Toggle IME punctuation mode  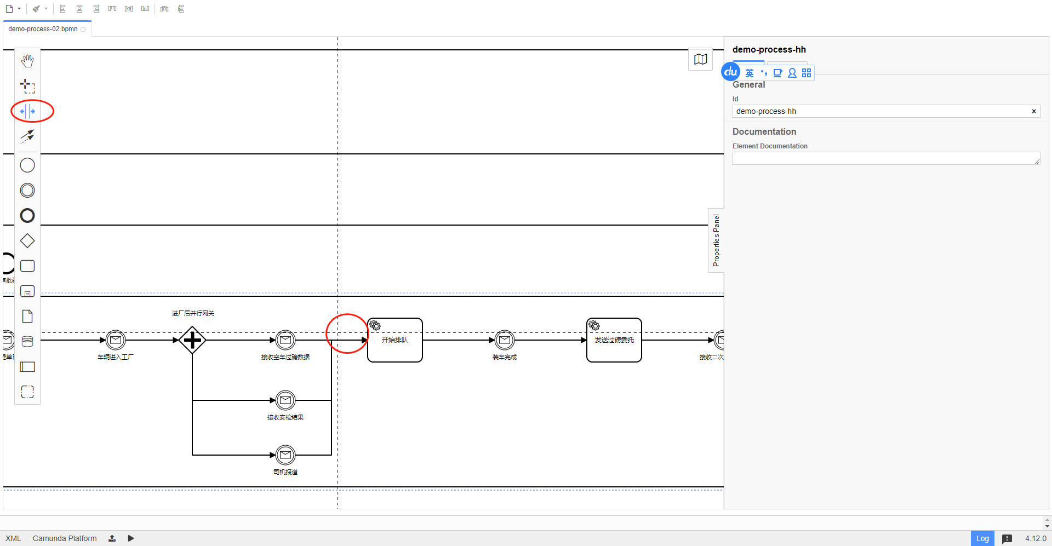coord(764,73)
